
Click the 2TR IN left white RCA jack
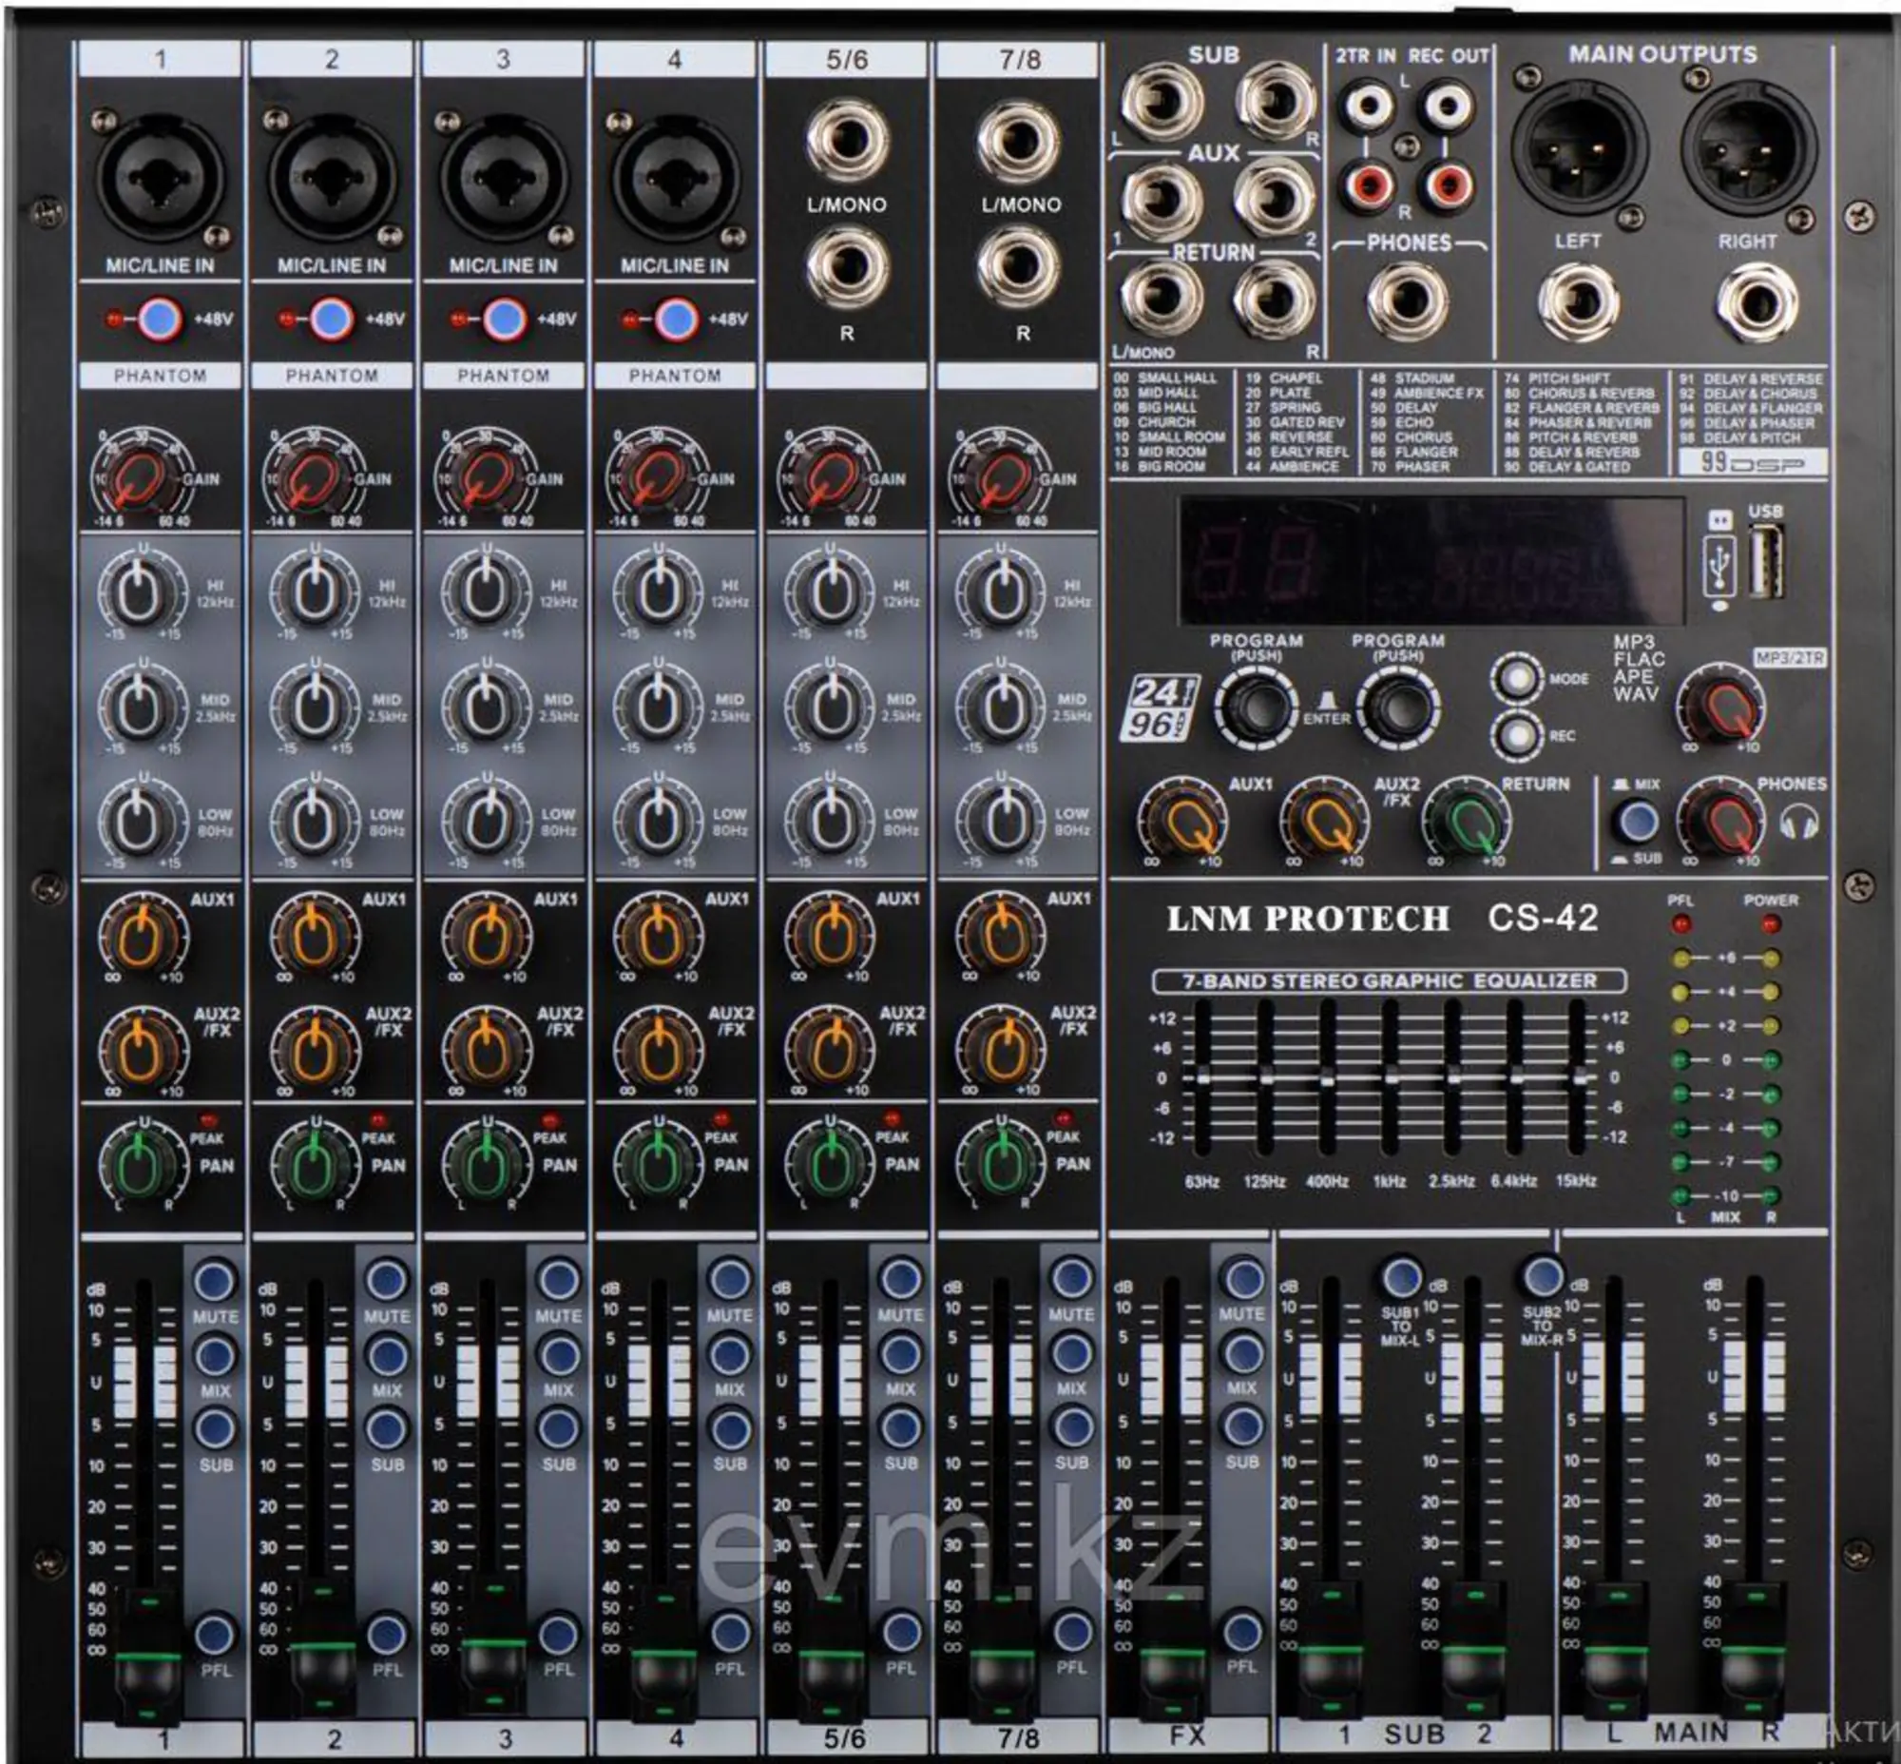tap(1369, 105)
